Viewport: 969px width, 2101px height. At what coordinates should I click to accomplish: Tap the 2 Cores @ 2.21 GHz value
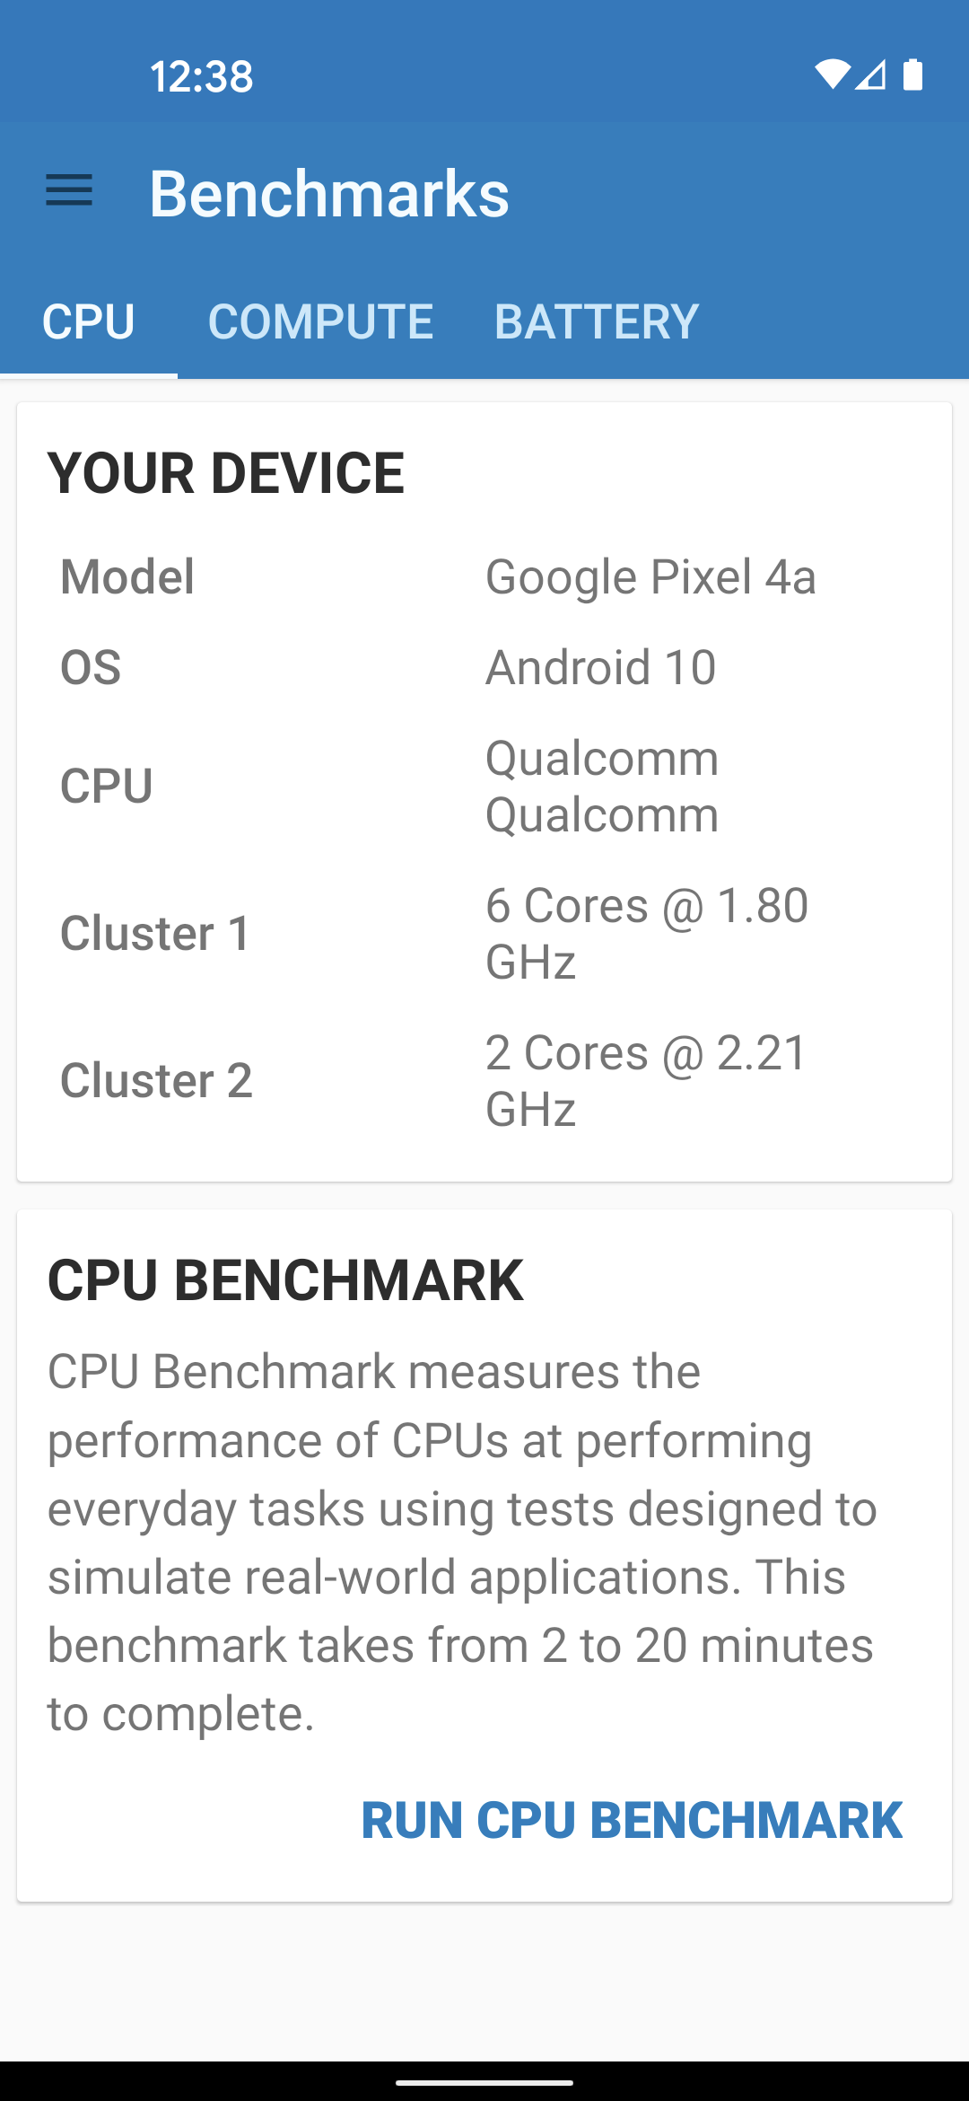(646, 1080)
